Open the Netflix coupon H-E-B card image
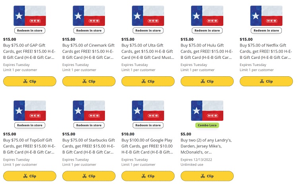298x184 pixels. point(266,16)
